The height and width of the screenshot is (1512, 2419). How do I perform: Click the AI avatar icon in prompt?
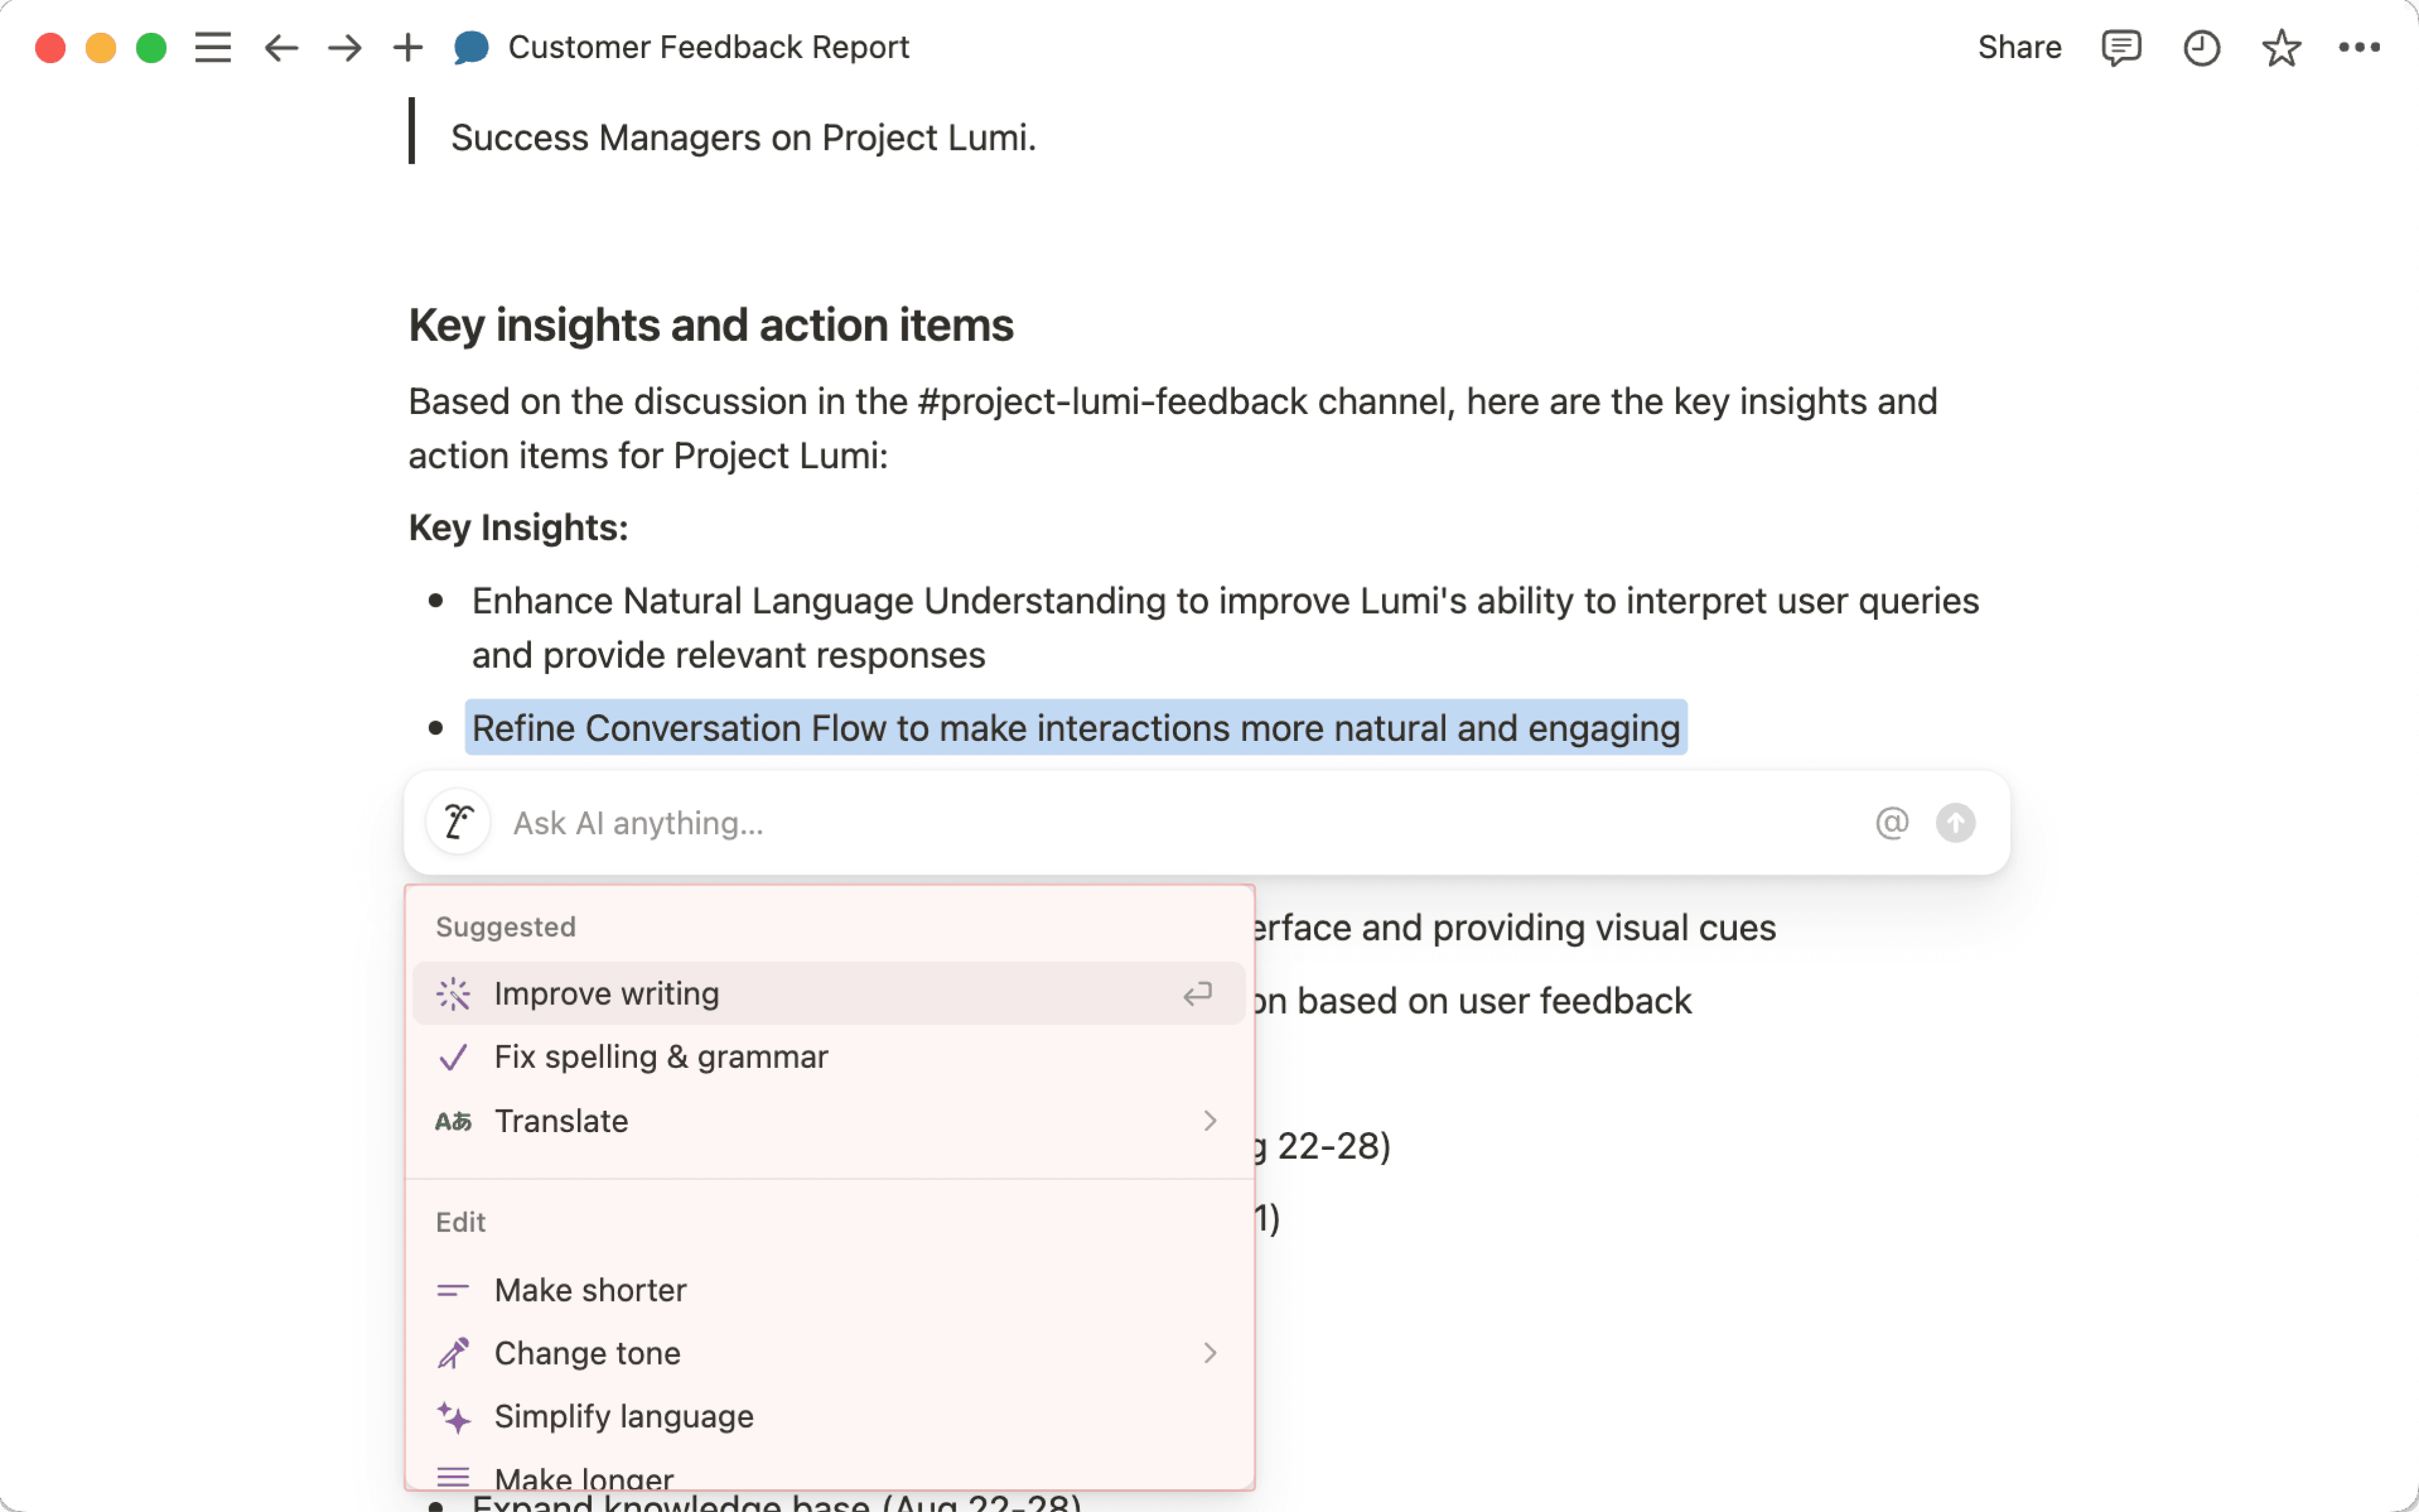click(458, 822)
